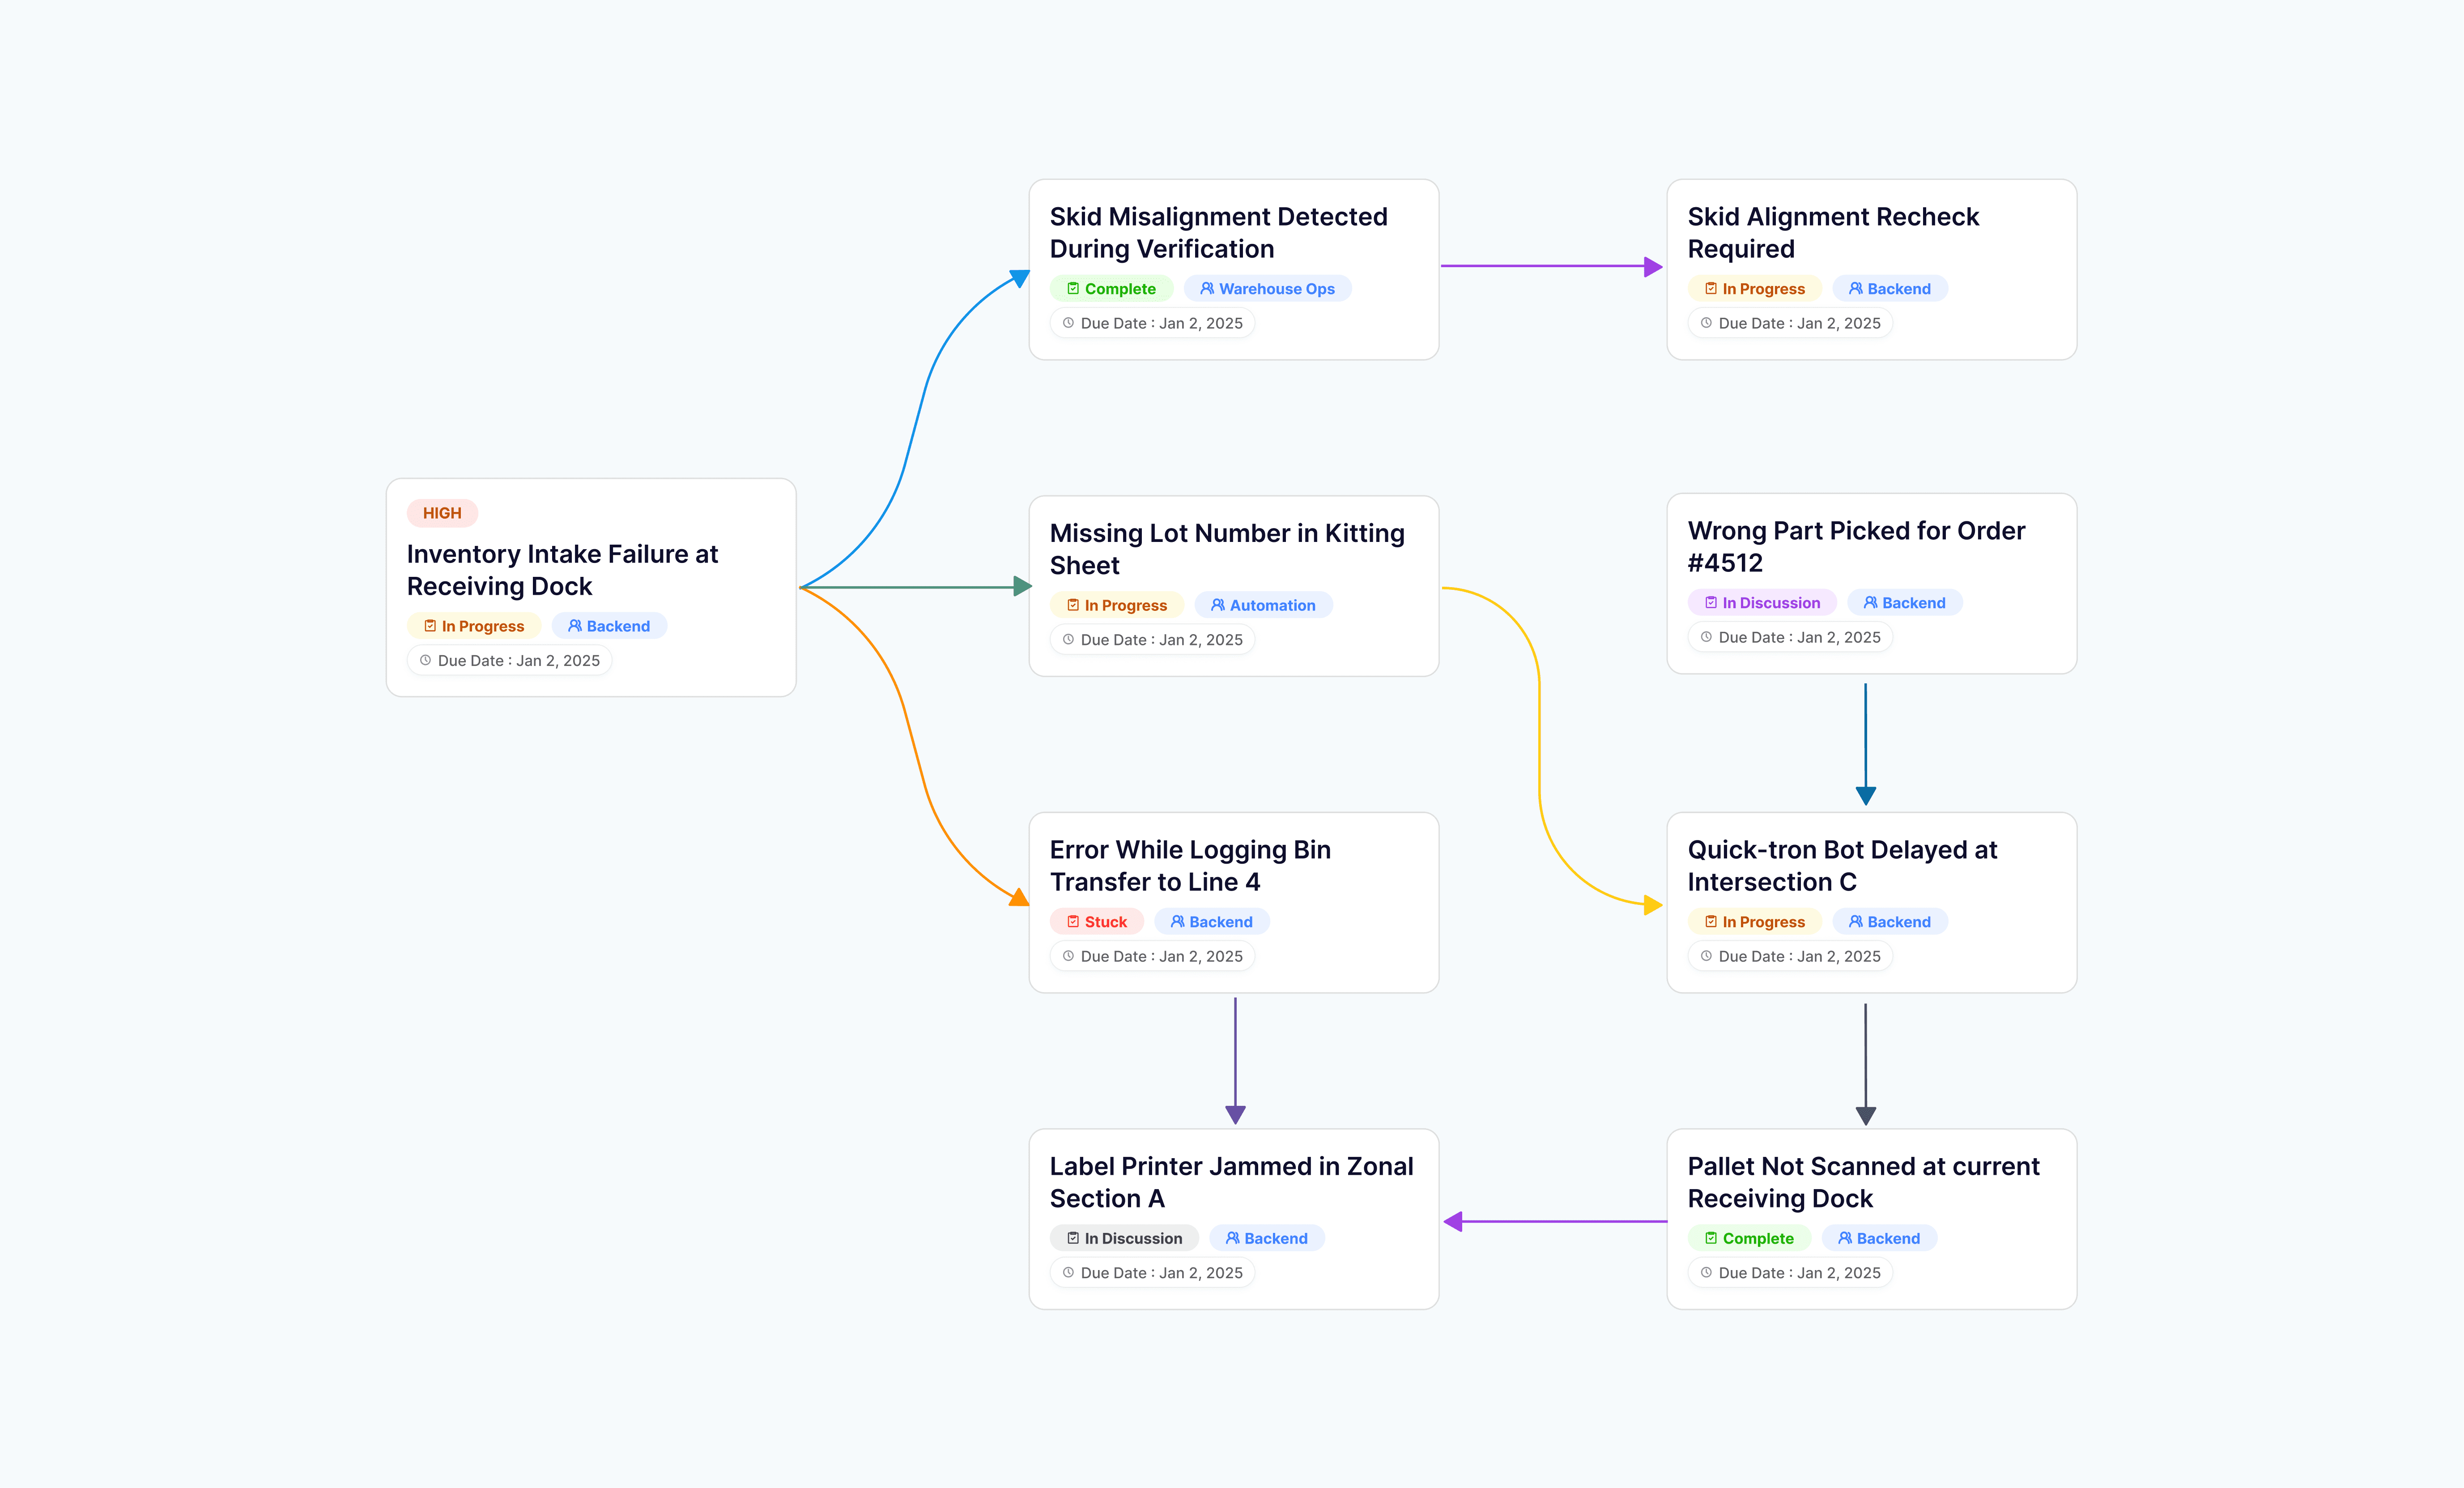The height and width of the screenshot is (1488, 2464).
Task: Select the Stuck status tag
Action: [1096, 922]
